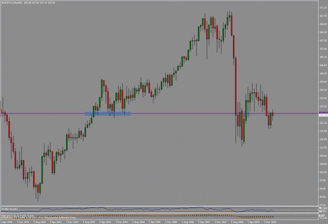The height and width of the screenshot is (224, 328).
Task: Click the blue RSI line in indicator panel
Action: 136,209
